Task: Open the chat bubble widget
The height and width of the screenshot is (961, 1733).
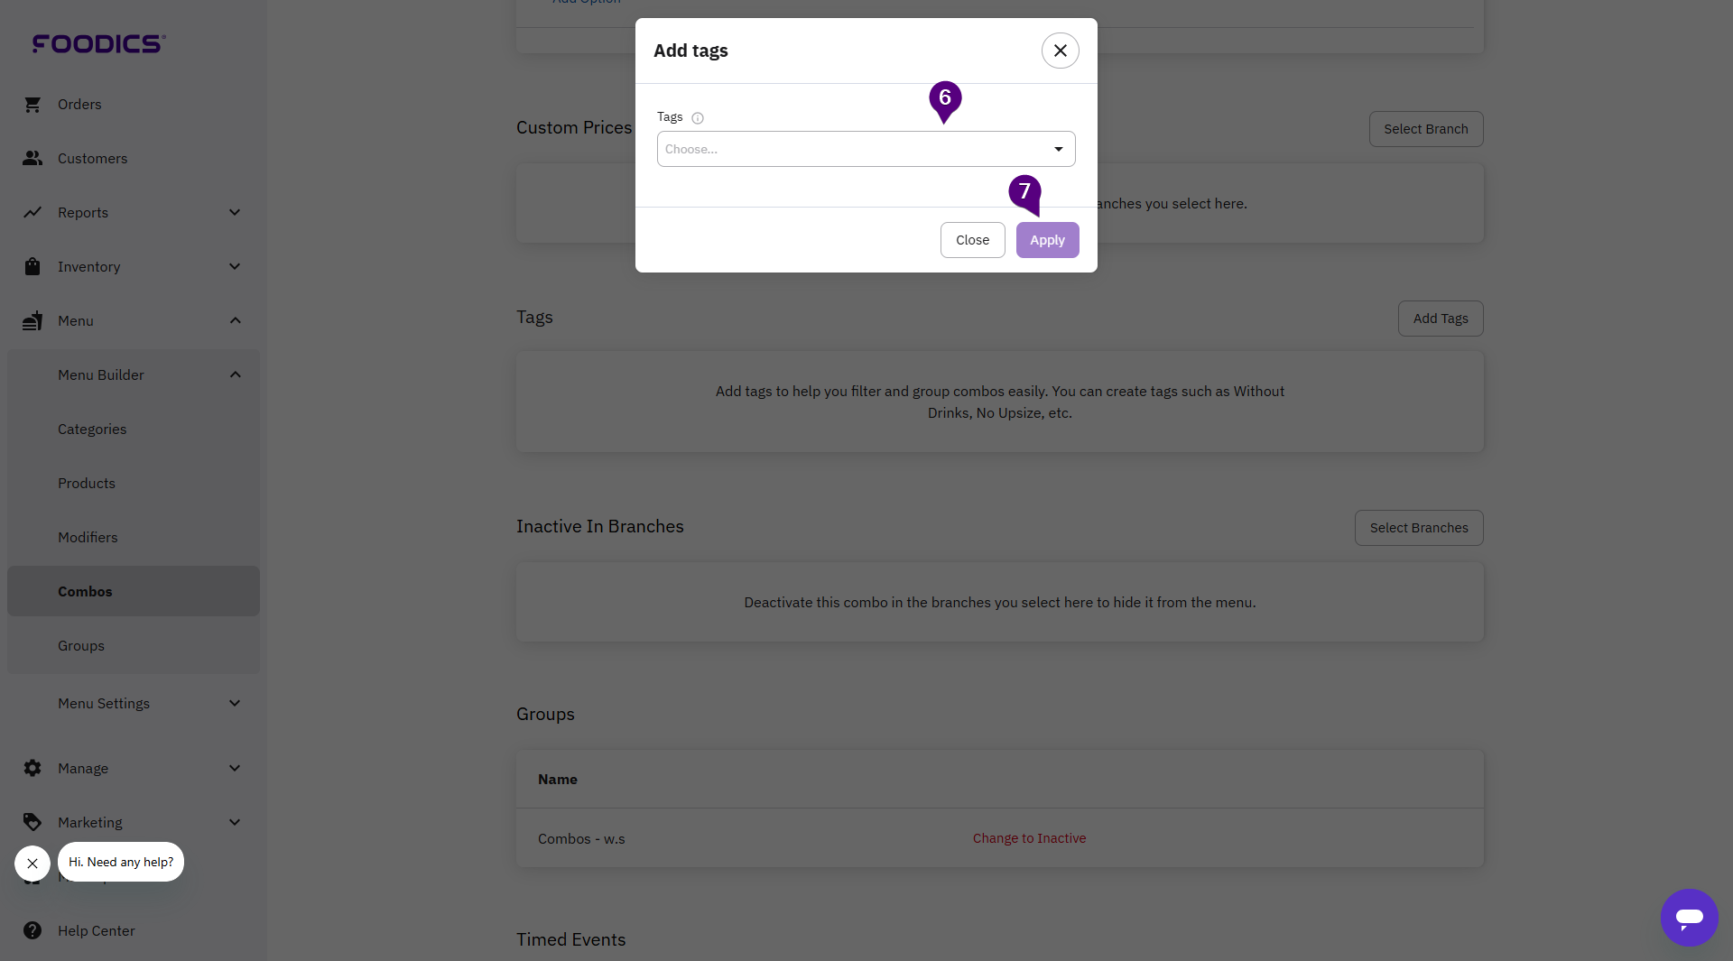Action: pyautogui.click(x=1689, y=918)
